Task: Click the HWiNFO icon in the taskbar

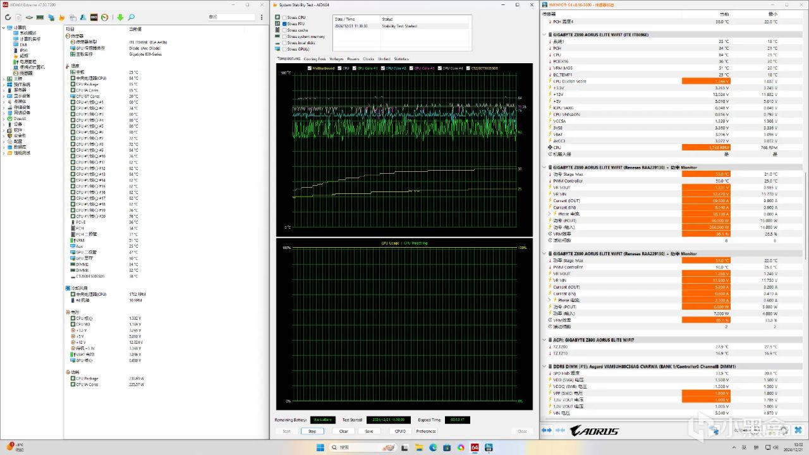Action: (489, 447)
